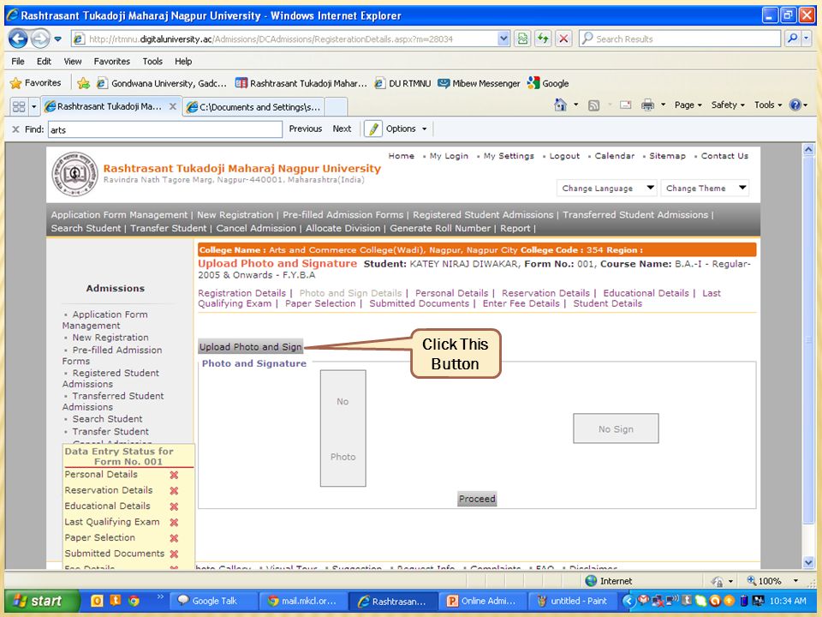Viewport: 822px width, 617px height.
Task: Click Upload Photo and Sign button
Action: pos(250,347)
